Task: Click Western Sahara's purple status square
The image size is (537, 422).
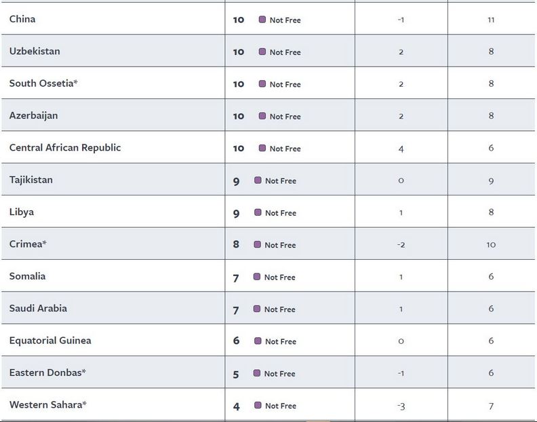Action: [257, 405]
